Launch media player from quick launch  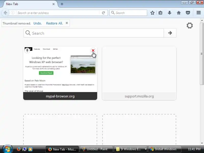(30, 149)
